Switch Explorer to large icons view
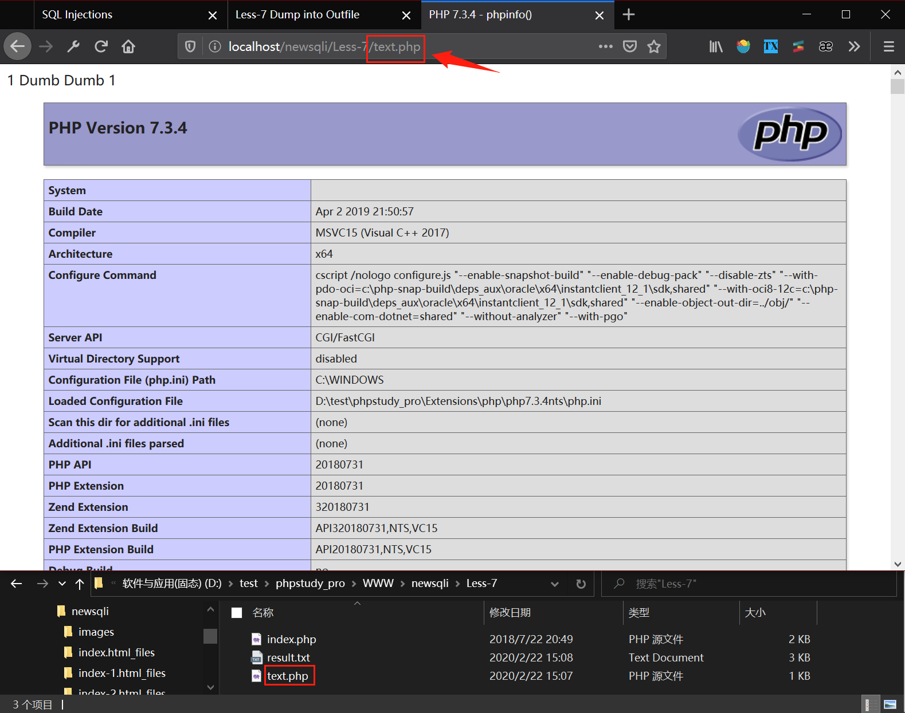 890,704
